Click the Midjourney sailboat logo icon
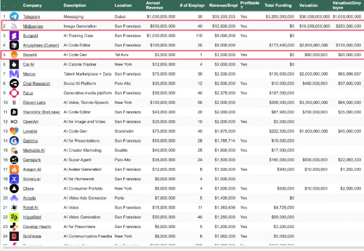The height and width of the screenshot is (251, 364). pyautogui.click(x=14, y=26)
